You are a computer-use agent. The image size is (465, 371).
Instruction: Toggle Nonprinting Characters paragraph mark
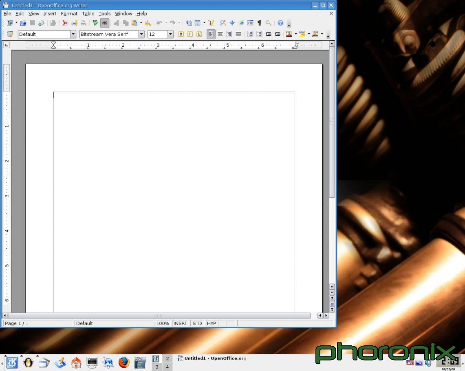[x=259, y=23]
